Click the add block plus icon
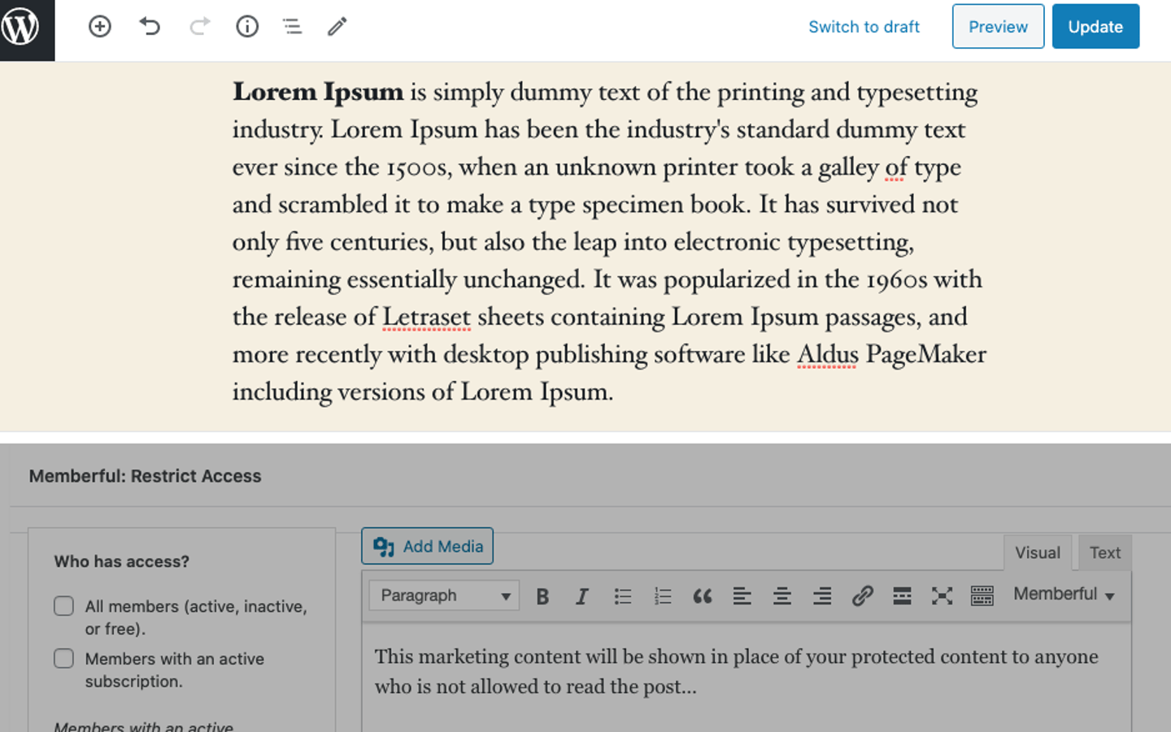1171x732 pixels. coord(99,27)
